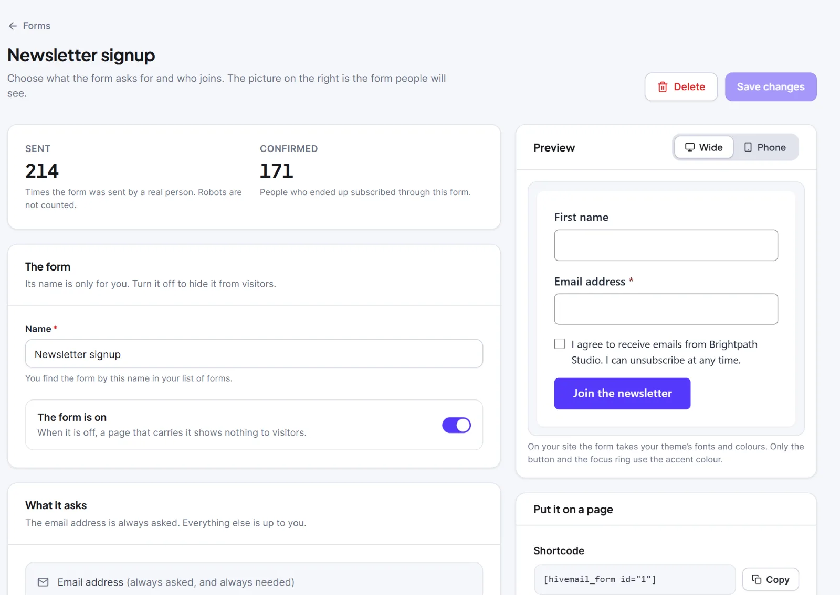The height and width of the screenshot is (595, 840).
Task: Click the phone icon in Phone tab
Action: (748, 147)
